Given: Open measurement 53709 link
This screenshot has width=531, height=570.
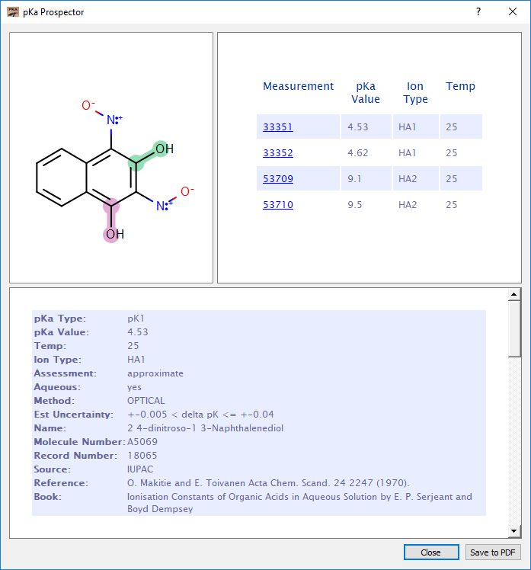Looking at the screenshot, I should pos(278,179).
